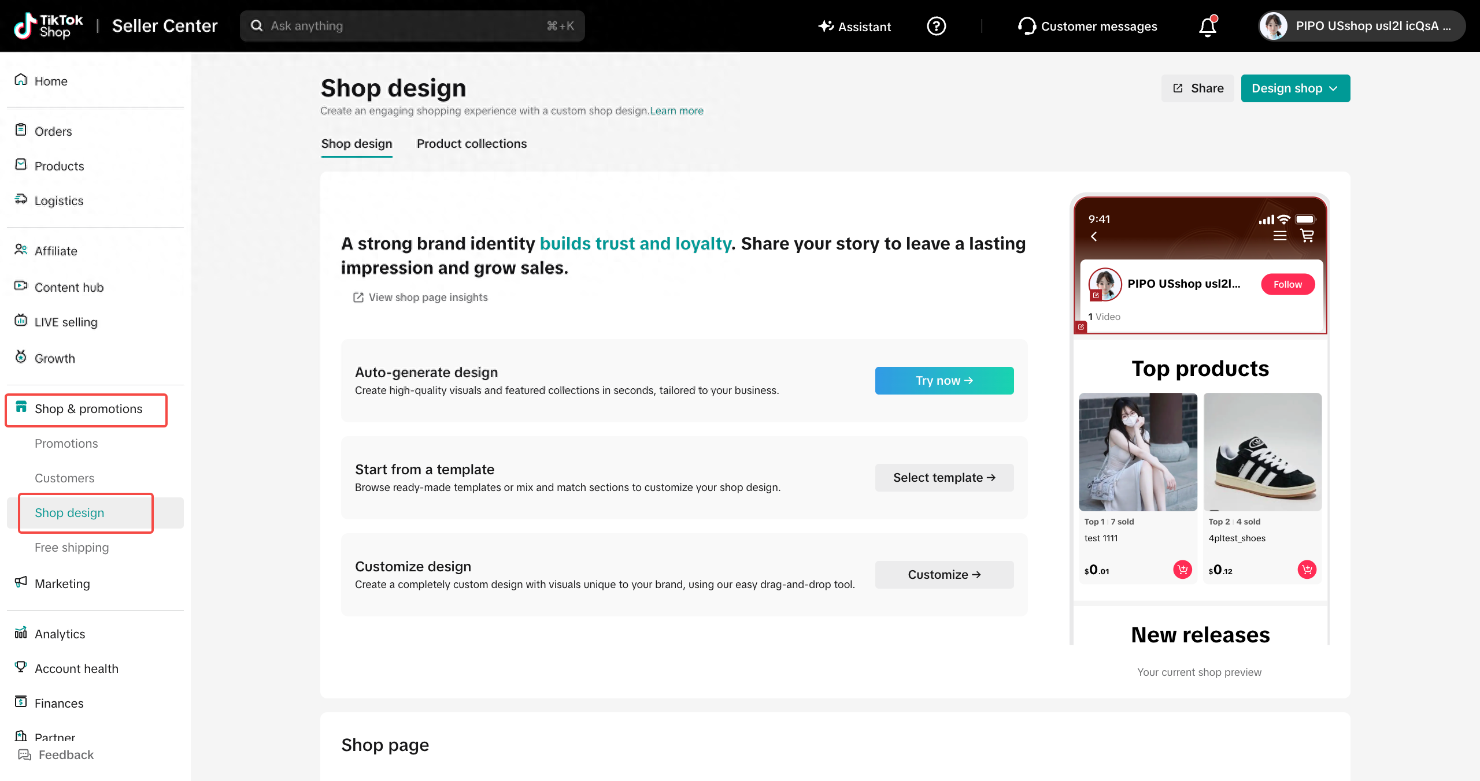Open Account health in the sidebar
Viewport: 1480px width, 781px height.
coord(76,668)
